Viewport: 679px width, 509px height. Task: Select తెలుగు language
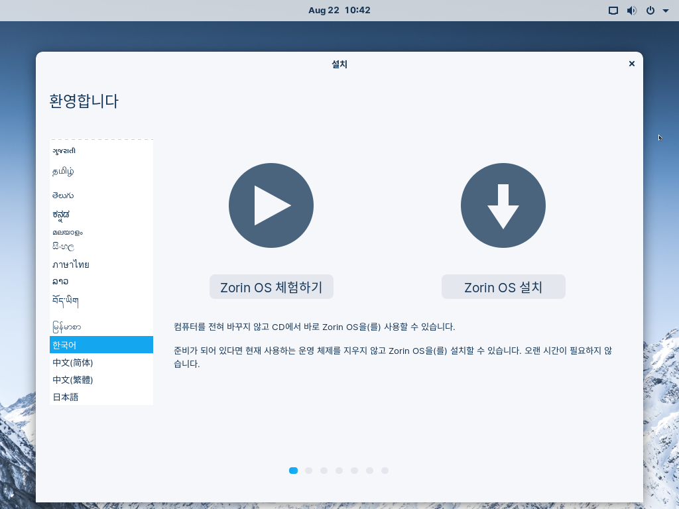(x=101, y=196)
